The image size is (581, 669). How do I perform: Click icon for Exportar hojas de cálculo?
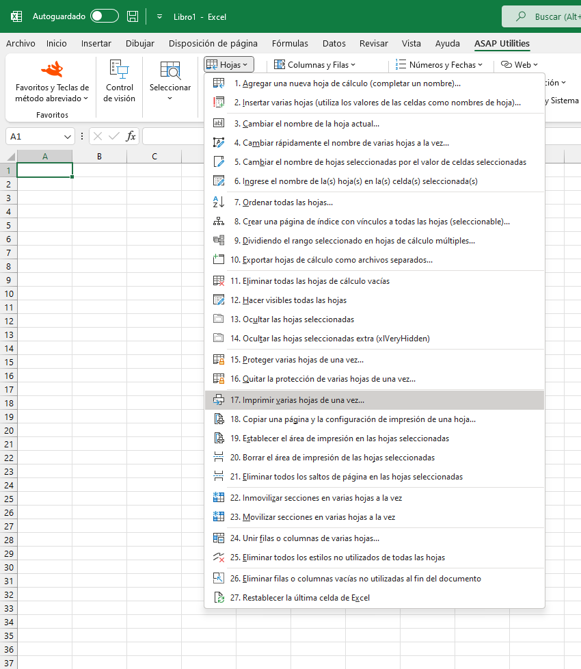coord(219,259)
